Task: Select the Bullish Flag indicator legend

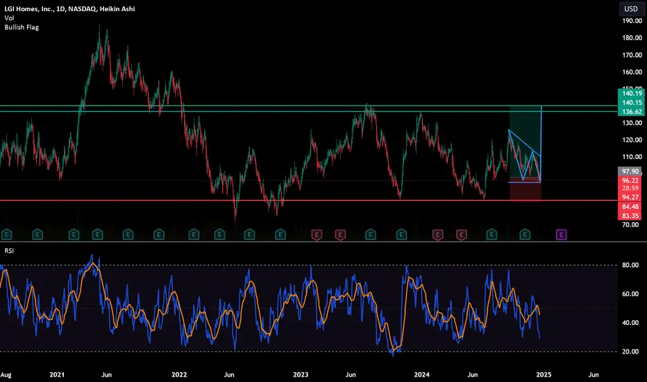Action: (22, 27)
